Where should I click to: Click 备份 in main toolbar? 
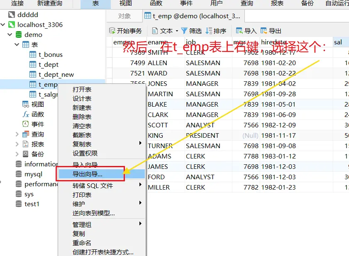[308, 3]
